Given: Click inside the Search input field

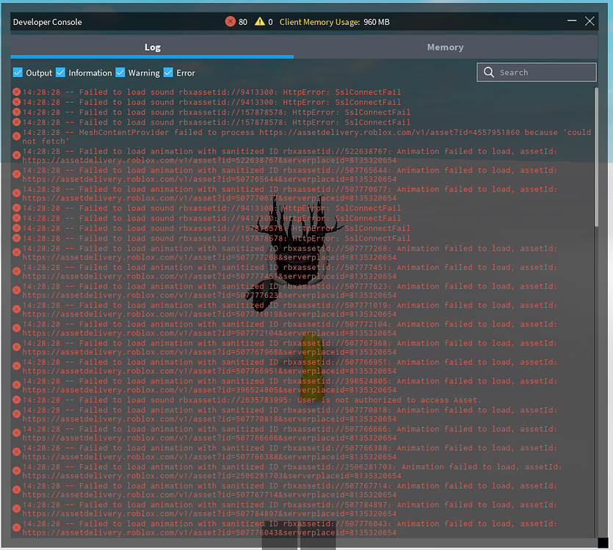Looking at the screenshot, I should pyautogui.click(x=536, y=73).
